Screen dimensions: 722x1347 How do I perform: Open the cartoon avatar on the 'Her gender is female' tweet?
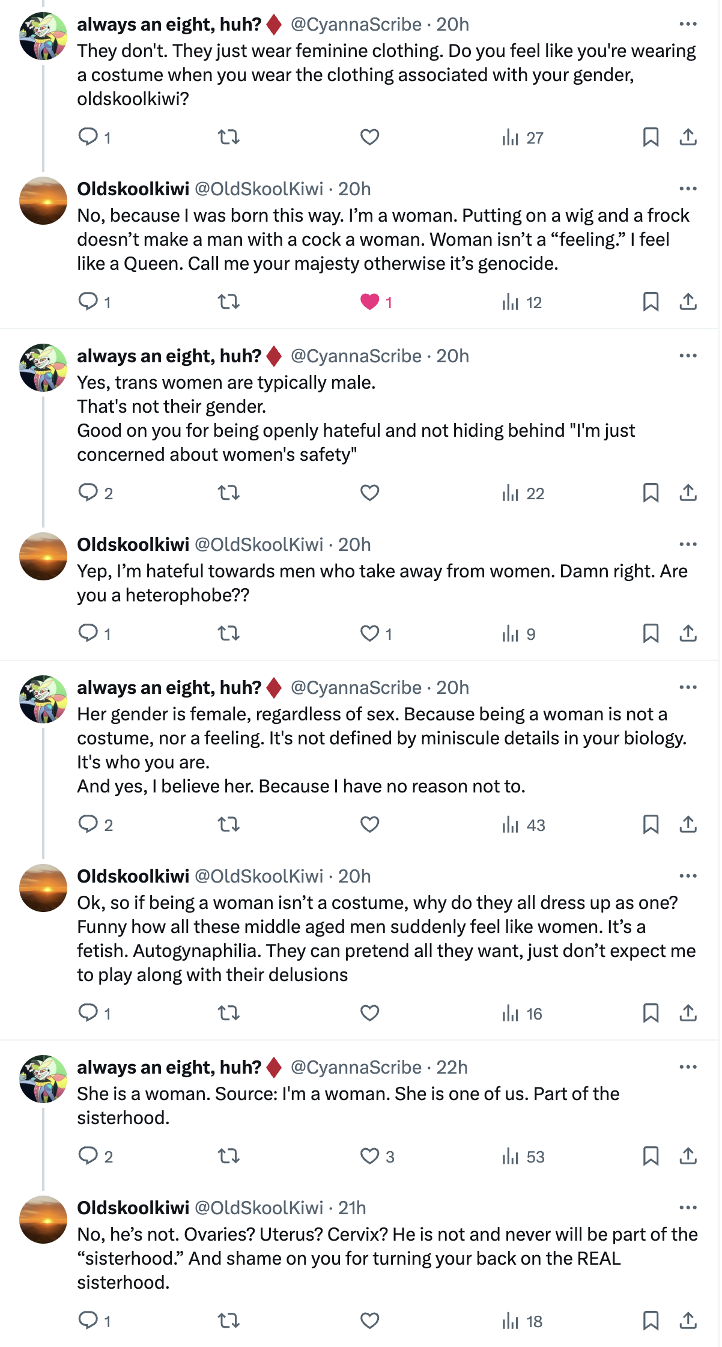43,699
